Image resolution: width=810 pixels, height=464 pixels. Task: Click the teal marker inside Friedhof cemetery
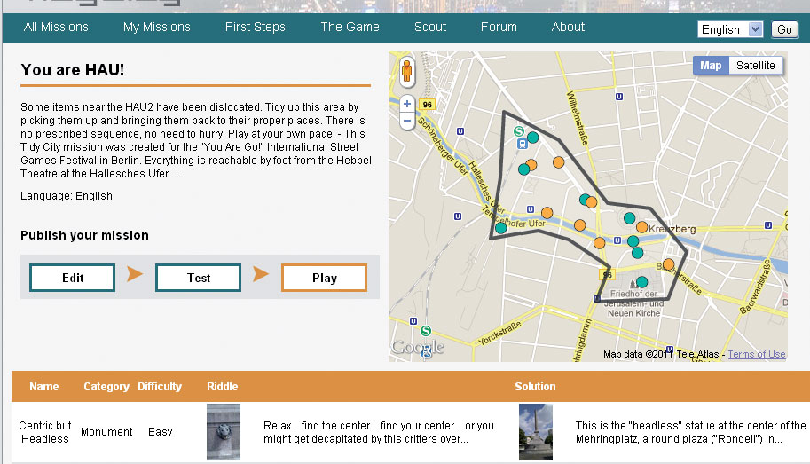pos(641,282)
